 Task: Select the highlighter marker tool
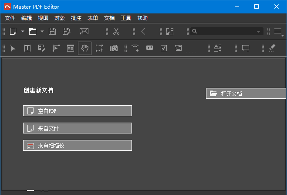(x=272, y=48)
